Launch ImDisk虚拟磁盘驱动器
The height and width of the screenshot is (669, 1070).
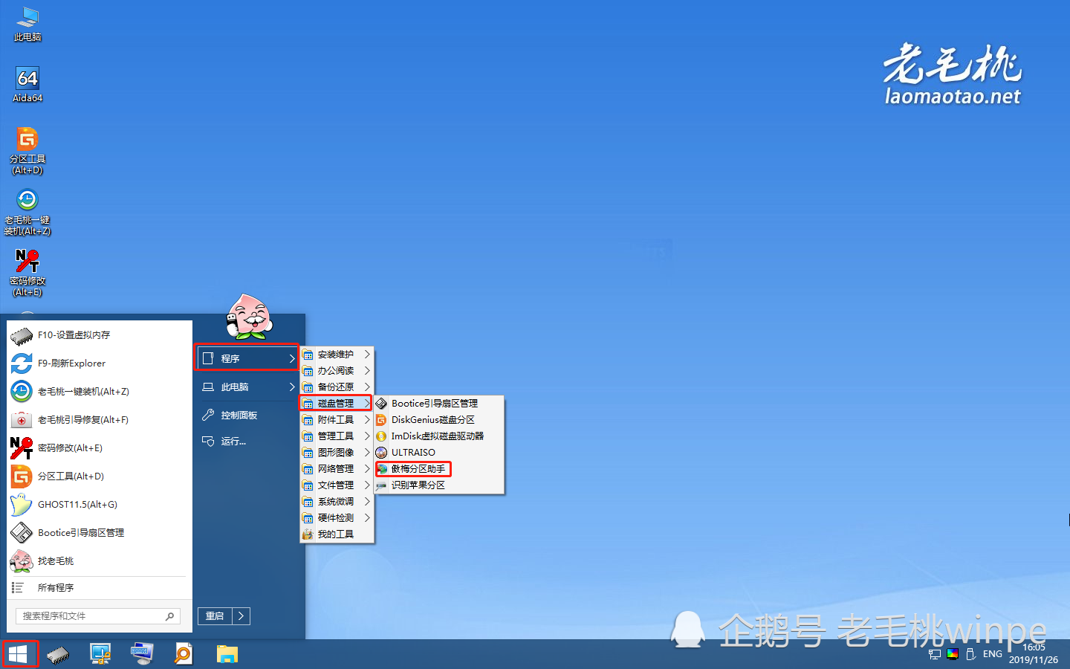439,436
